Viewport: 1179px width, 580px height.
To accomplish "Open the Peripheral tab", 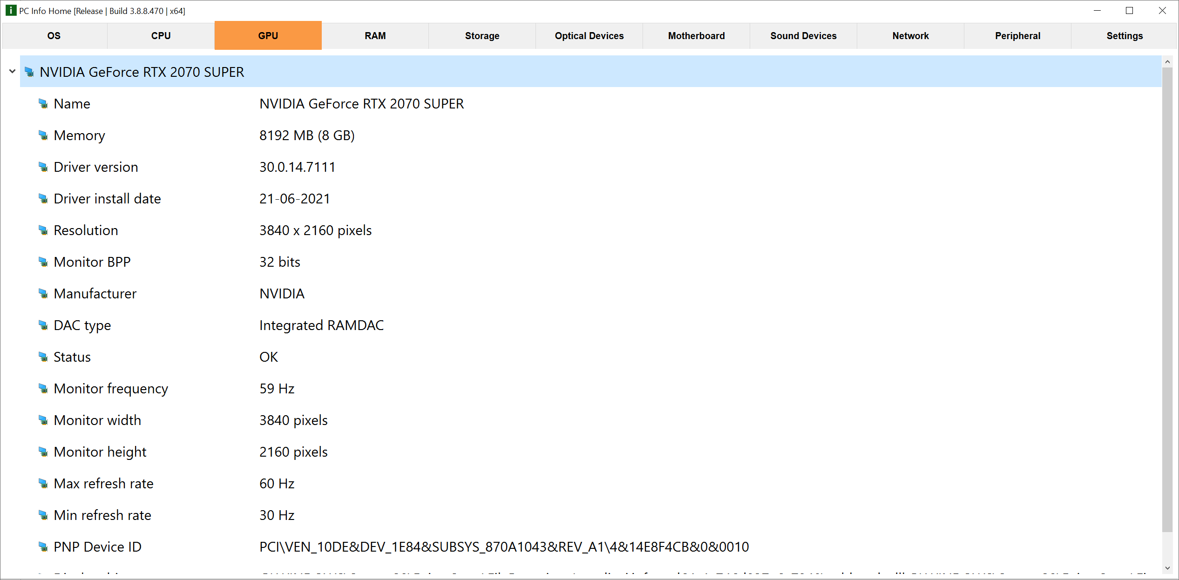I will pos(1018,36).
